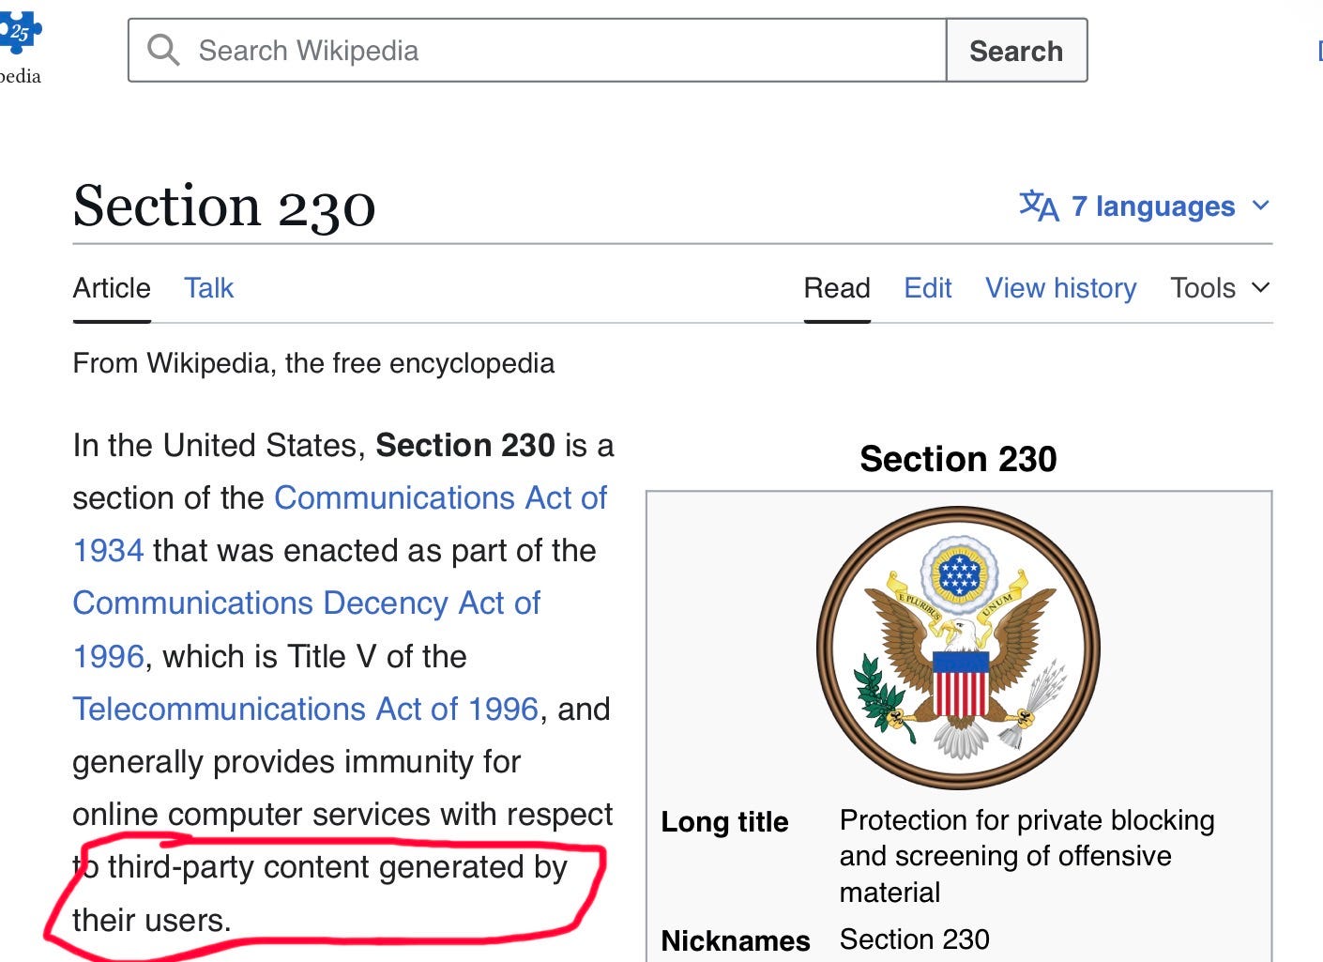Open the Communications Decency Act of link
The height and width of the screenshot is (962, 1323).
point(307,603)
